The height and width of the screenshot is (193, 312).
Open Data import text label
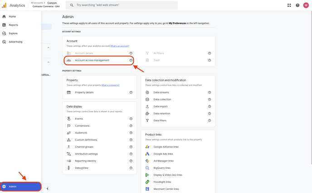click(161, 107)
